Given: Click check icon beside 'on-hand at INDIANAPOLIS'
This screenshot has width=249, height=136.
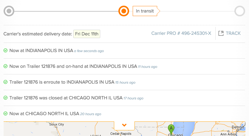Looking at the screenshot, I should click(5, 66).
